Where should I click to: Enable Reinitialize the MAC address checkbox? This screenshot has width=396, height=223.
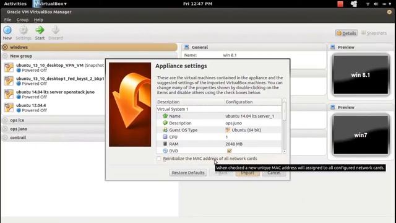159,159
